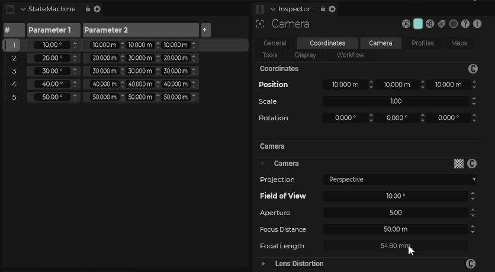Image resolution: width=495 pixels, height=272 pixels.
Task: Collapse the Camera subsection triangle
Action: [262, 164]
